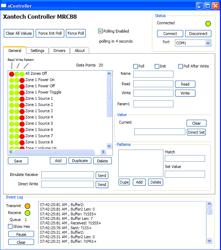
Task: Click the Set Value input field
Action: 185,174
